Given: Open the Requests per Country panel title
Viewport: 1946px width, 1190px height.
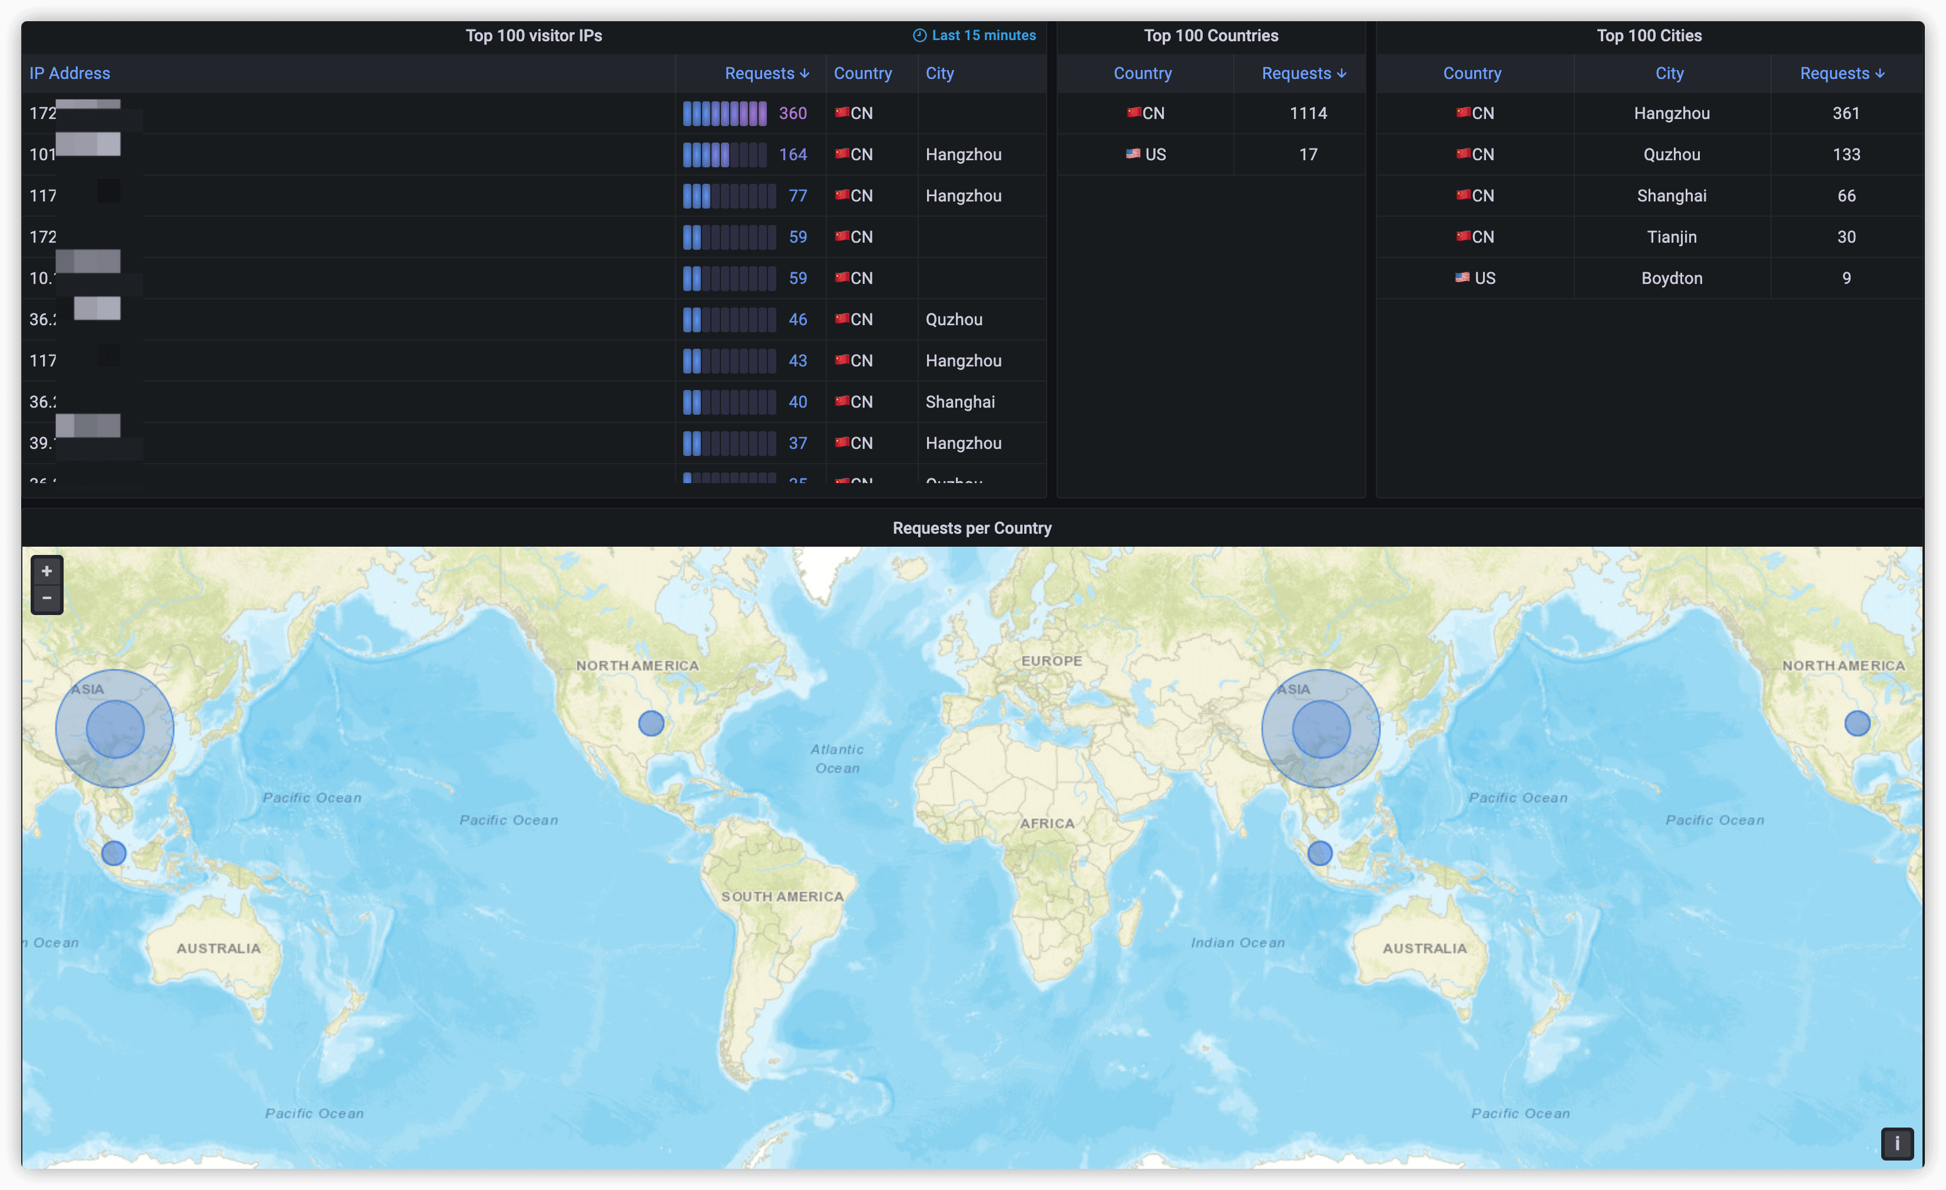Looking at the screenshot, I should [x=971, y=528].
